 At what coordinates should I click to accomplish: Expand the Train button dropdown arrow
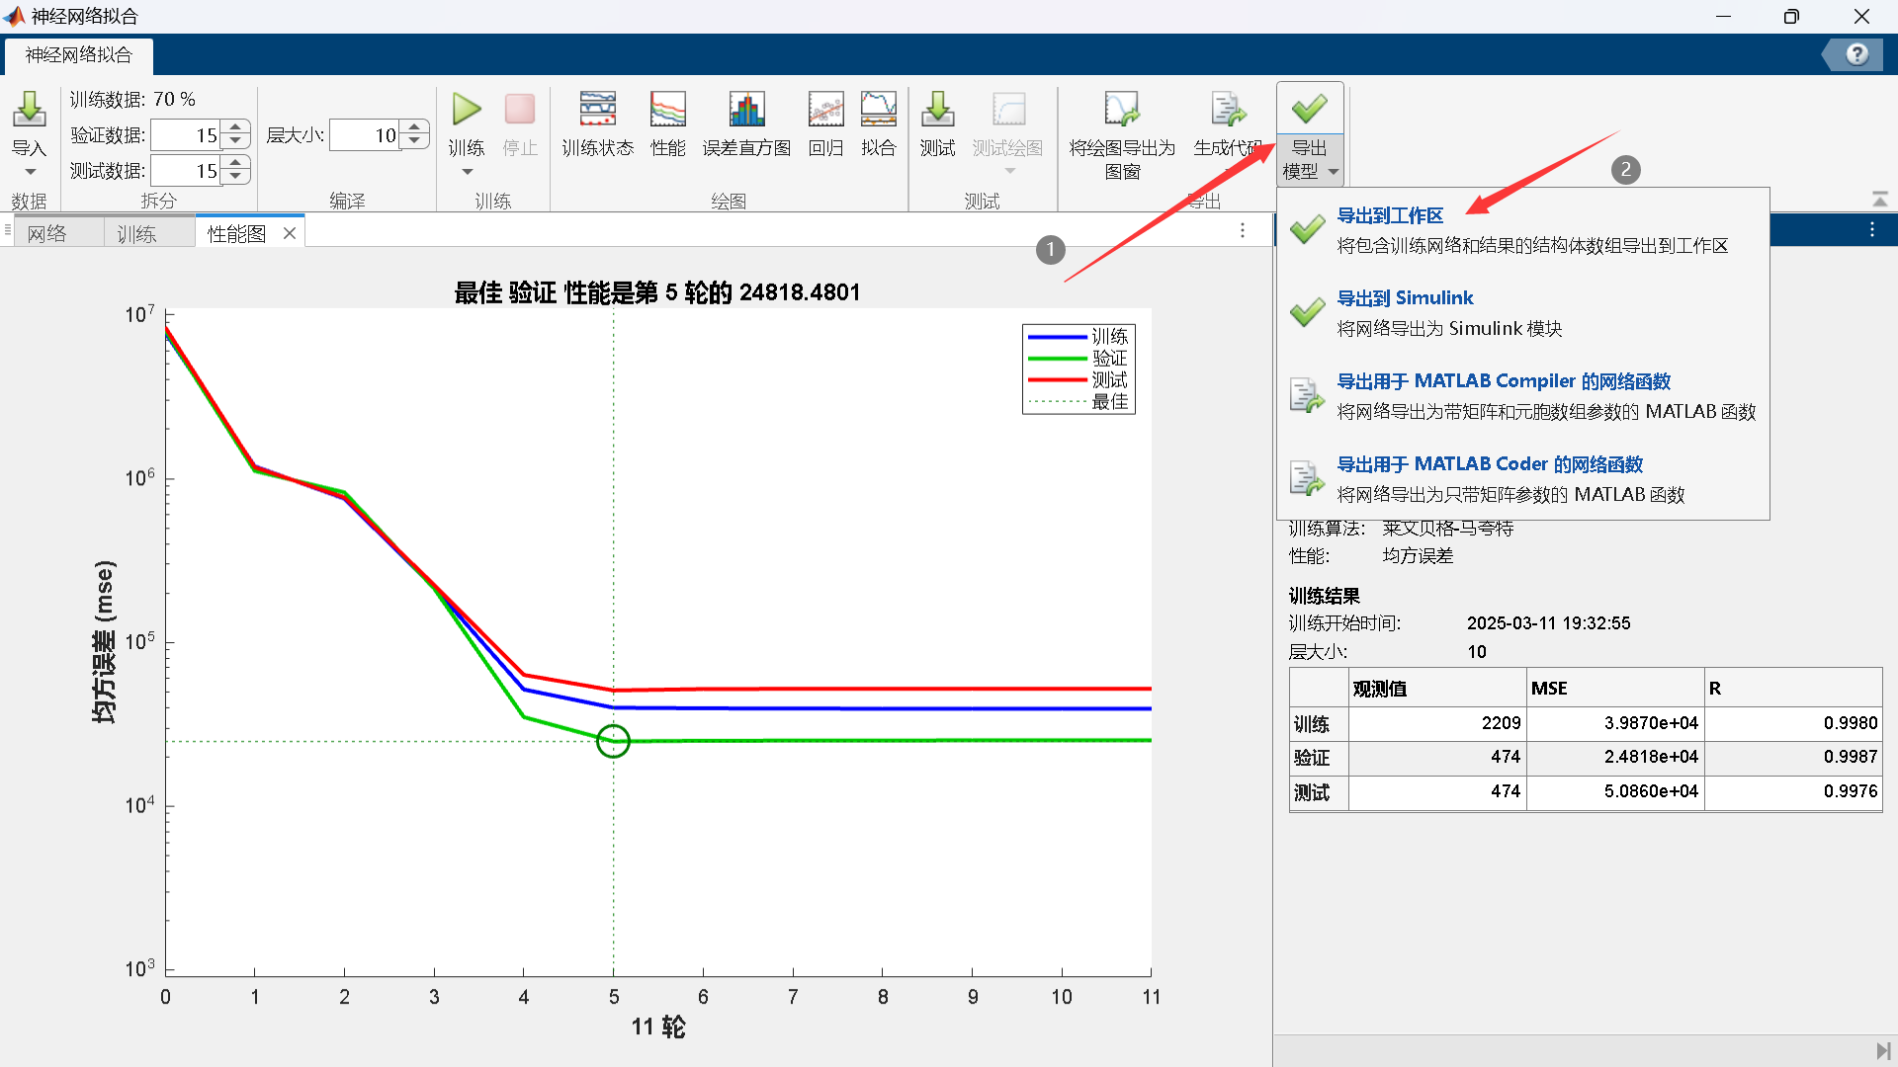coord(467,172)
